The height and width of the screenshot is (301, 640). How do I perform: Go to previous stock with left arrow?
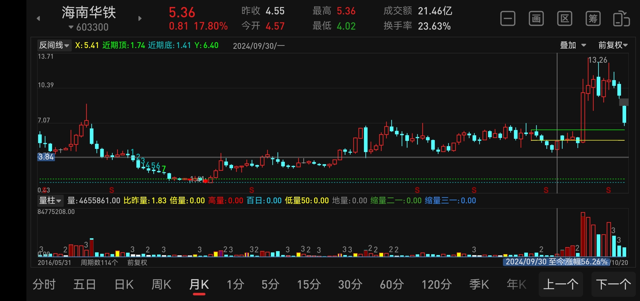coord(38,18)
